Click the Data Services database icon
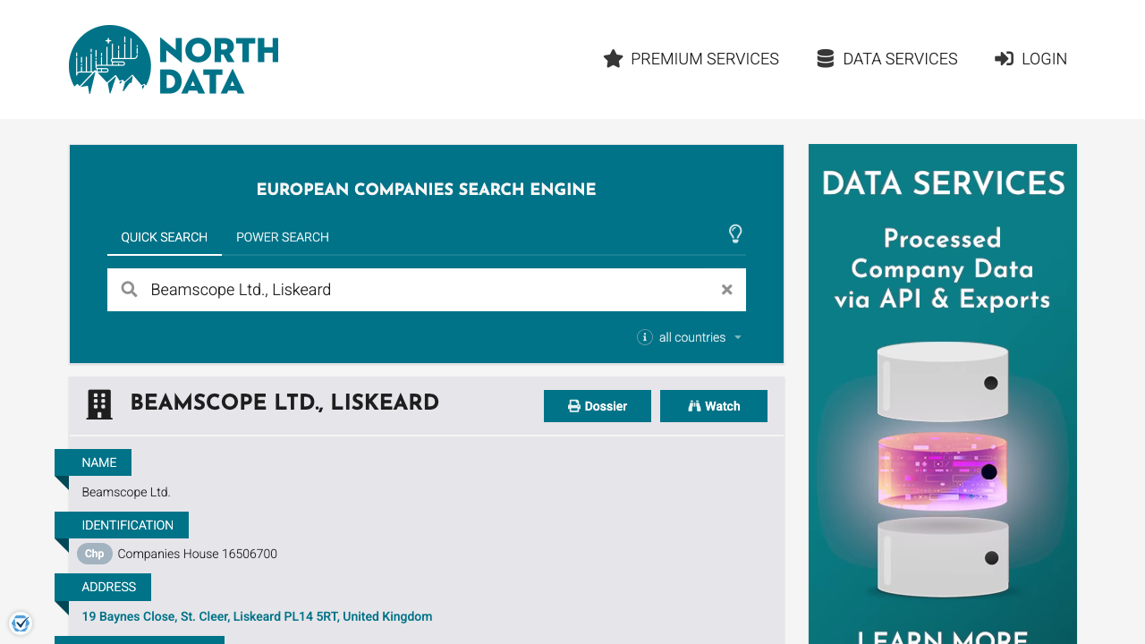1145x644 pixels. tap(824, 58)
